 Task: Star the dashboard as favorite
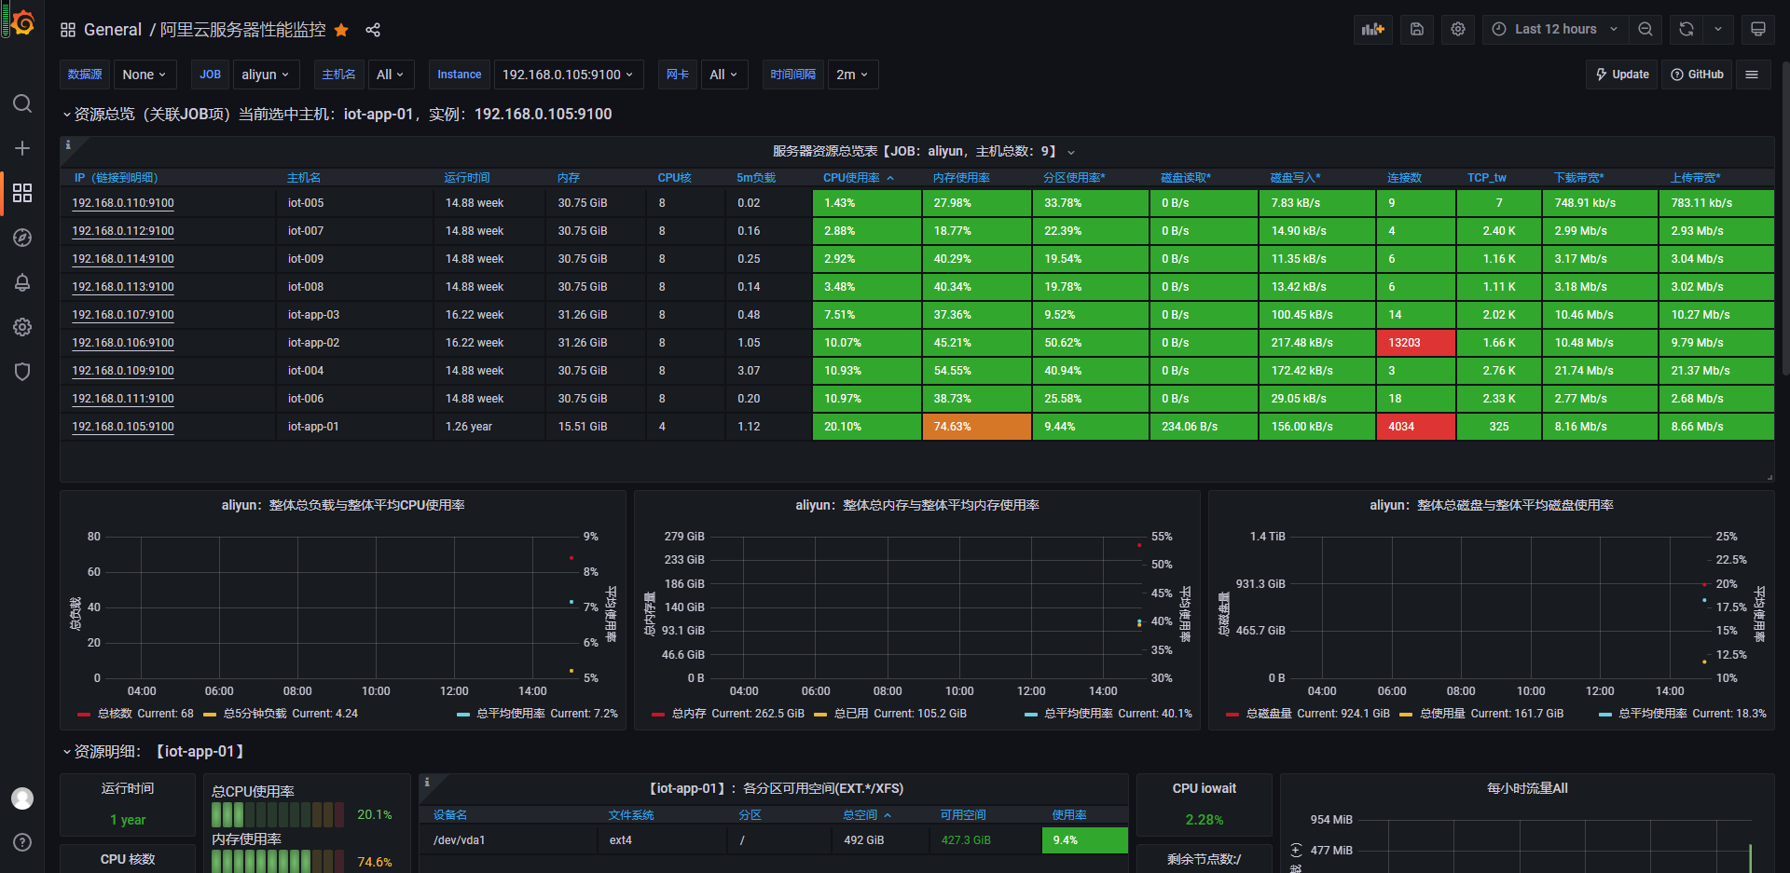pos(341,30)
